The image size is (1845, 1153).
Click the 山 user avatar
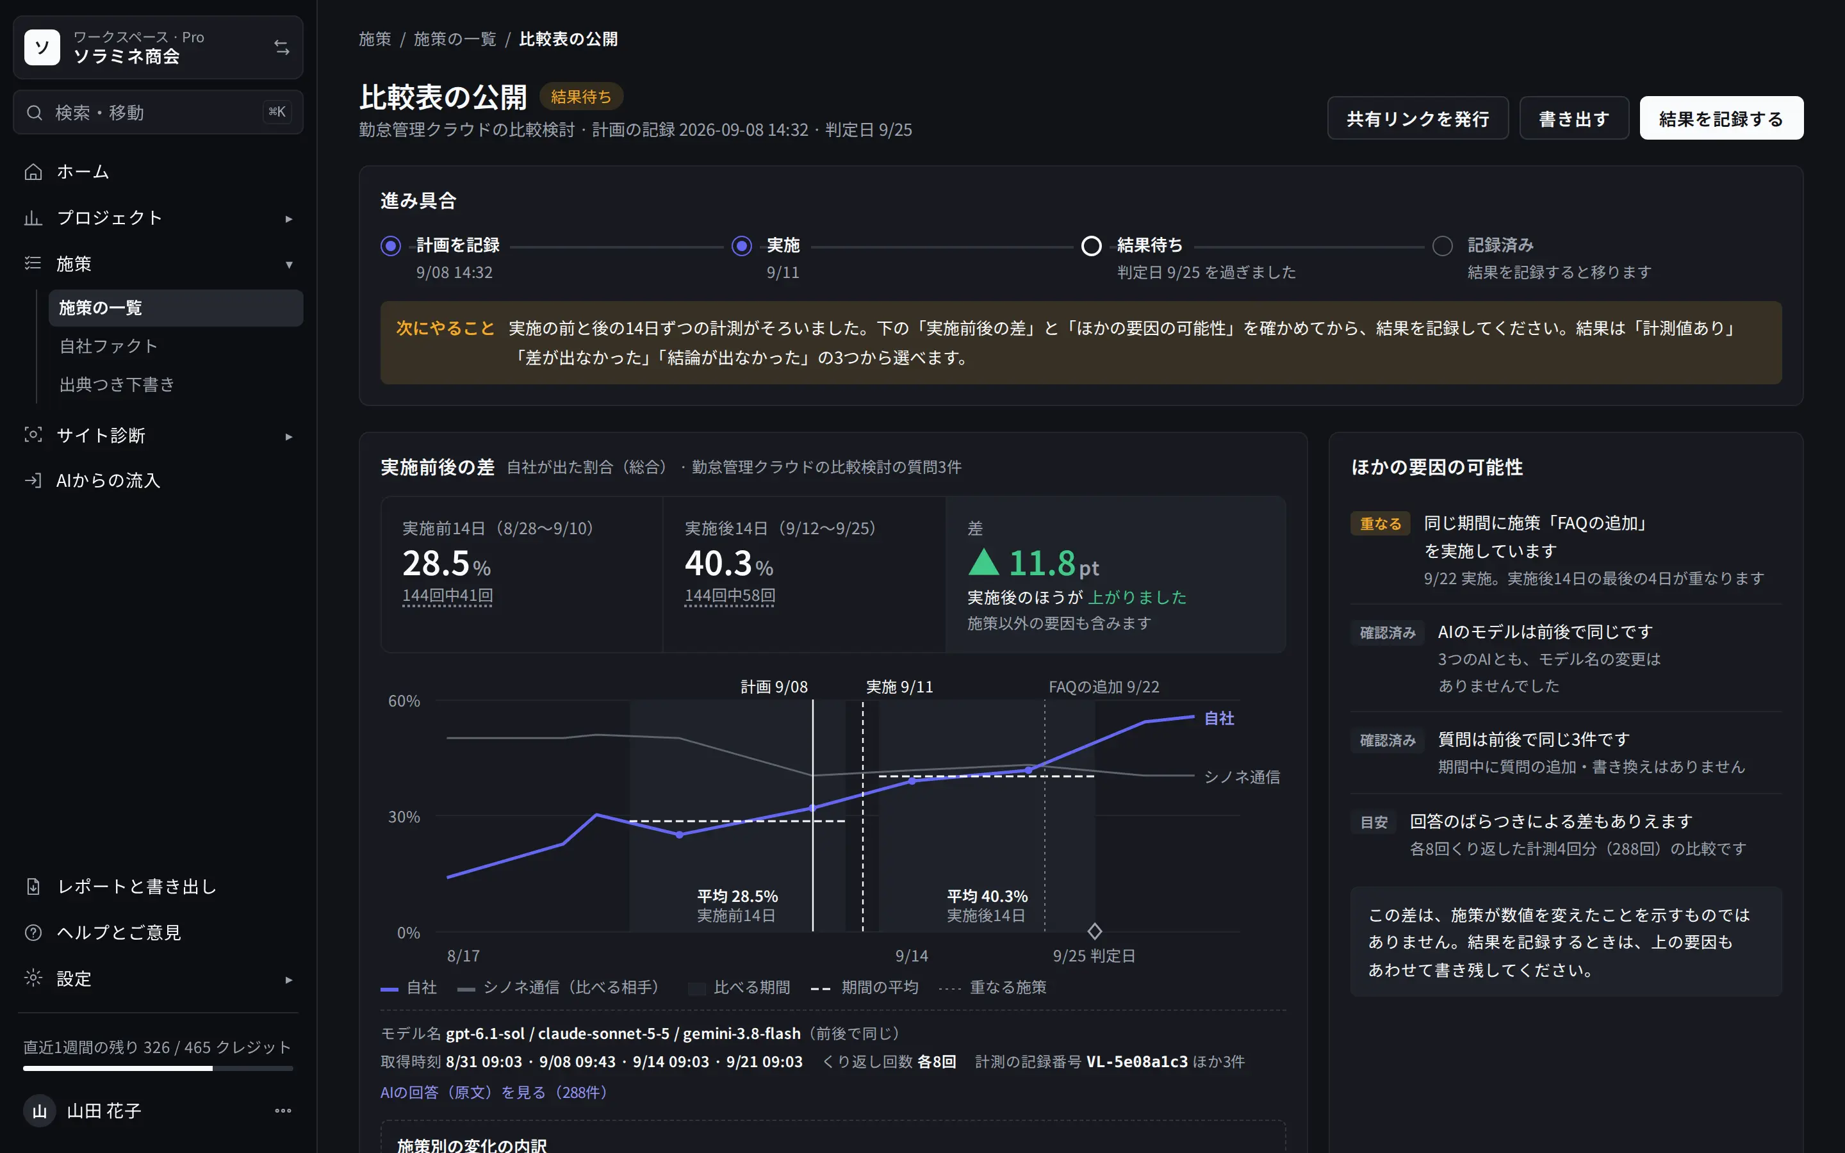(x=40, y=1111)
